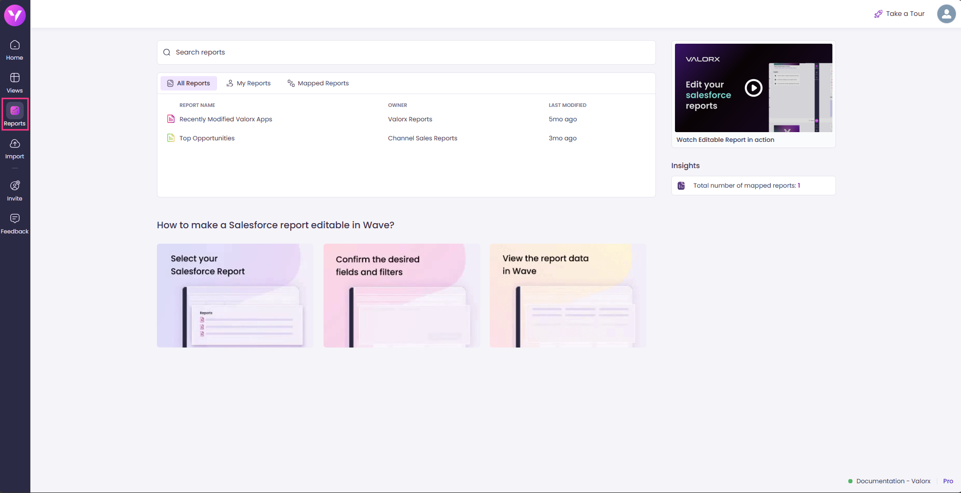Click inside the Search reports field
This screenshot has height=493, width=961.
pos(406,52)
